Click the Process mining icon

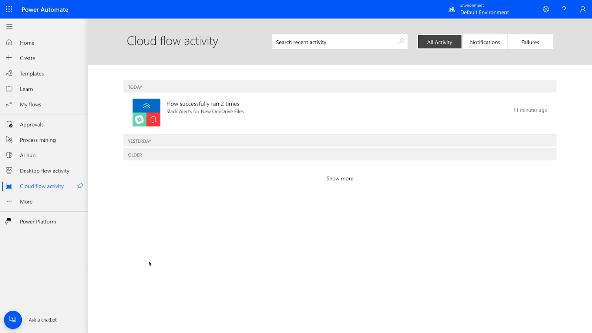coord(9,140)
